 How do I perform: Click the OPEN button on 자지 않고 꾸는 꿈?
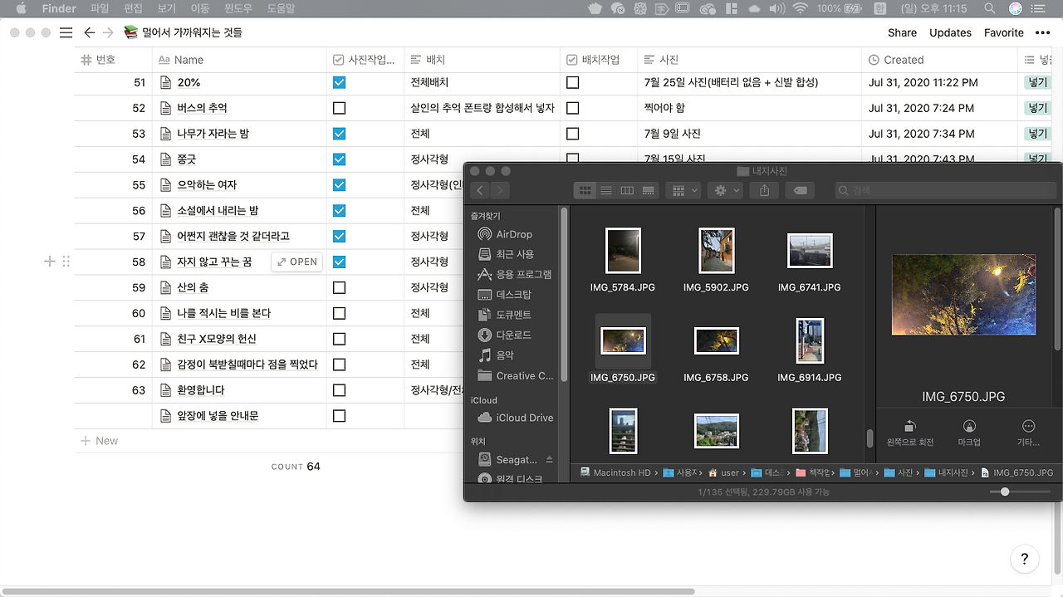[296, 262]
